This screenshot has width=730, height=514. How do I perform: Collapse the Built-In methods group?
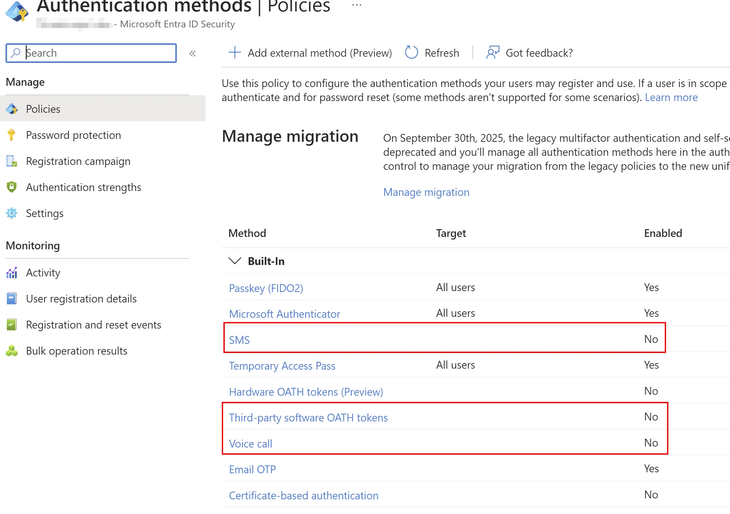point(235,261)
